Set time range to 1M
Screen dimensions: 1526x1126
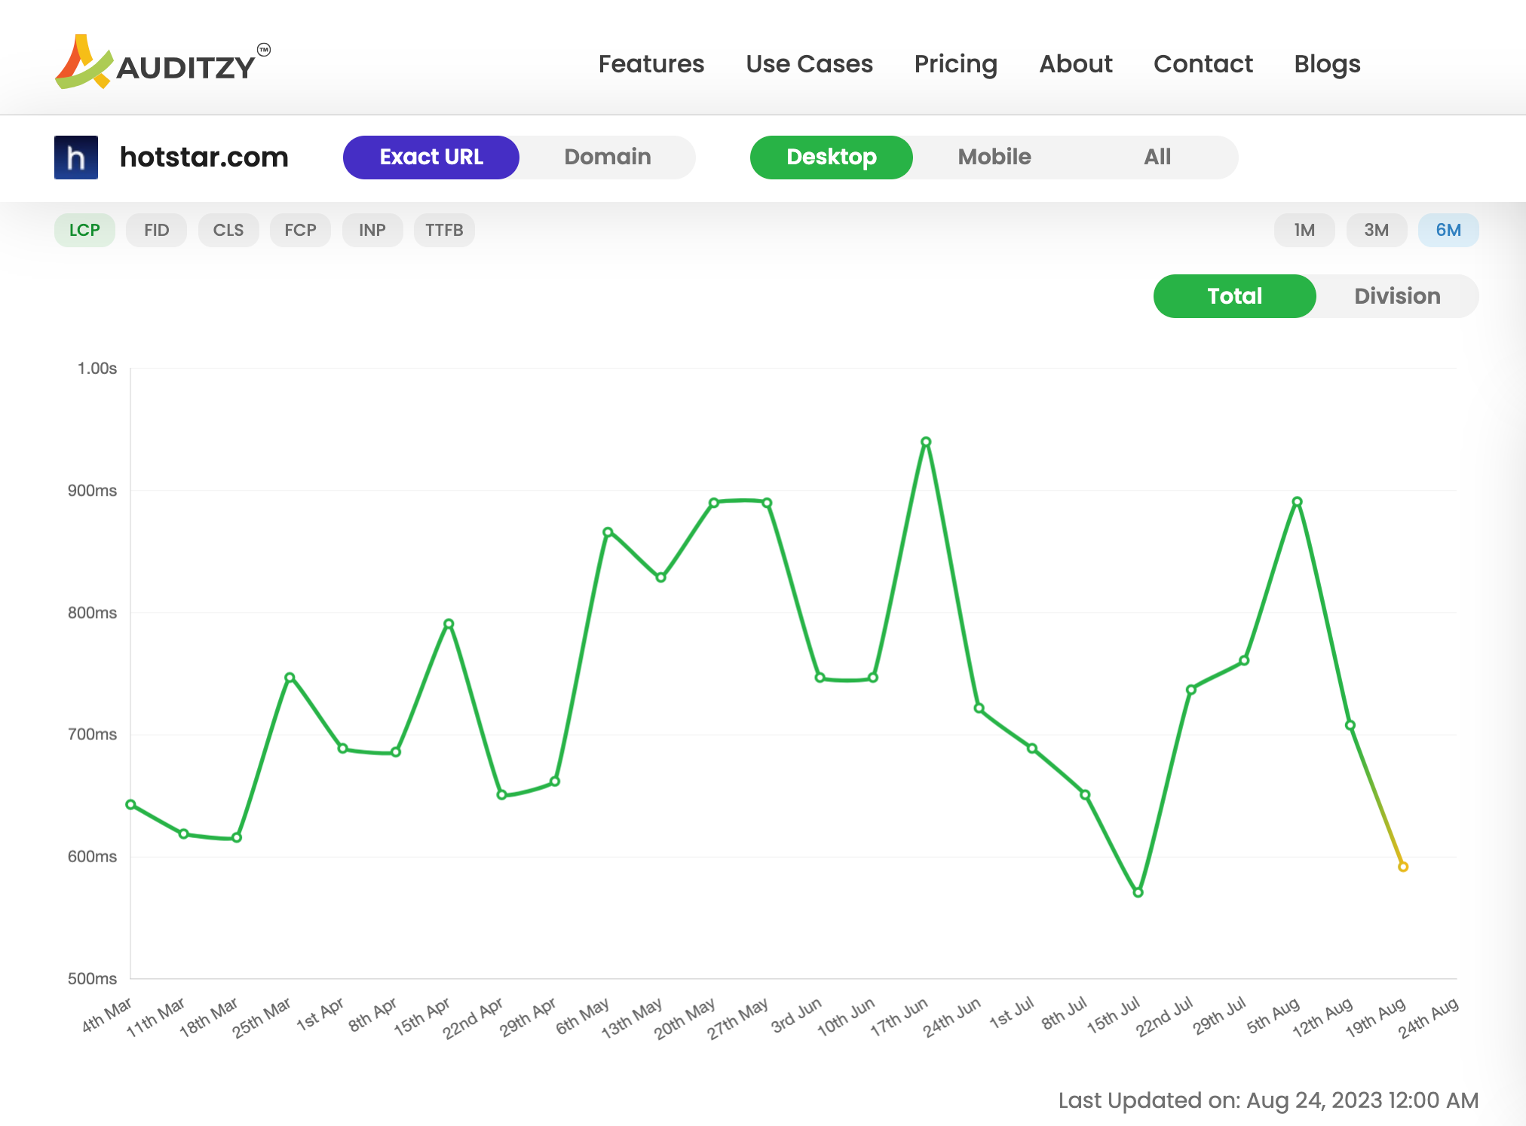click(1304, 230)
